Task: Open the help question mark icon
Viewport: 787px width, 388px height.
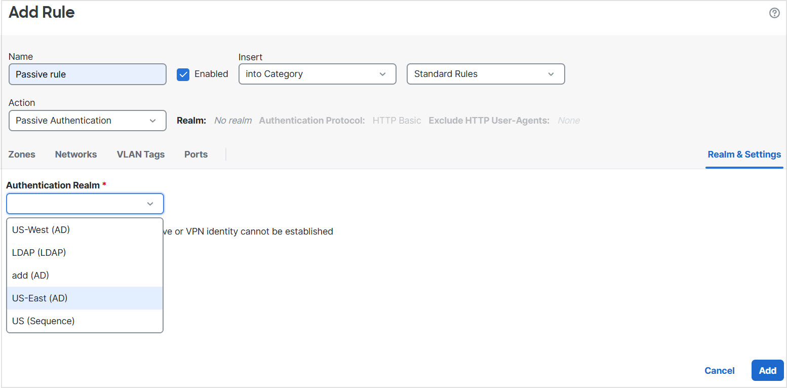Action: [x=774, y=13]
